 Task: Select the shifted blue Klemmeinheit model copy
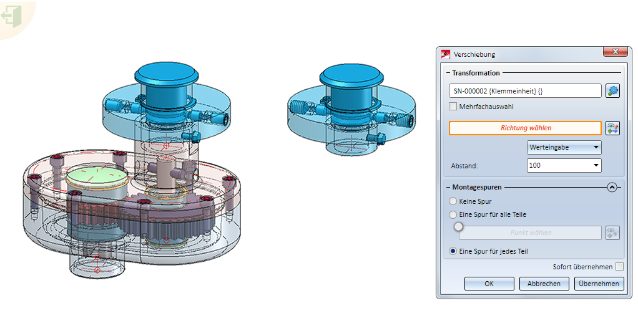[x=351, y=110]
